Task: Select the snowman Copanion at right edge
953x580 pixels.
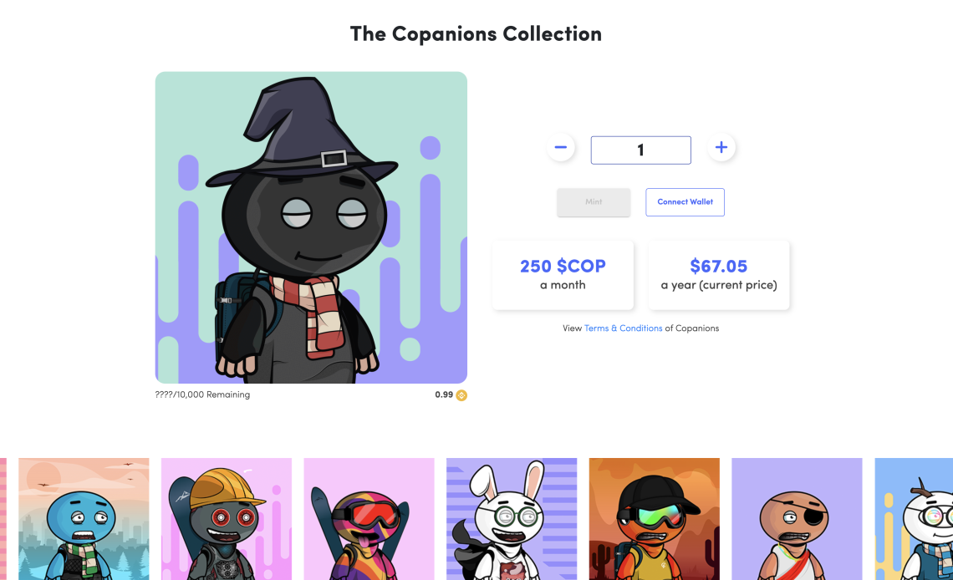Action: click(x=914, y=519)
